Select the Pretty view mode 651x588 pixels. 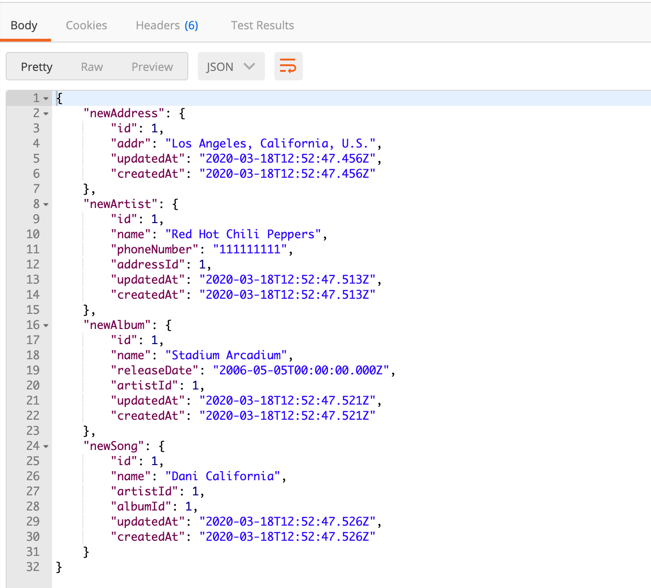[x=36, y=67]
